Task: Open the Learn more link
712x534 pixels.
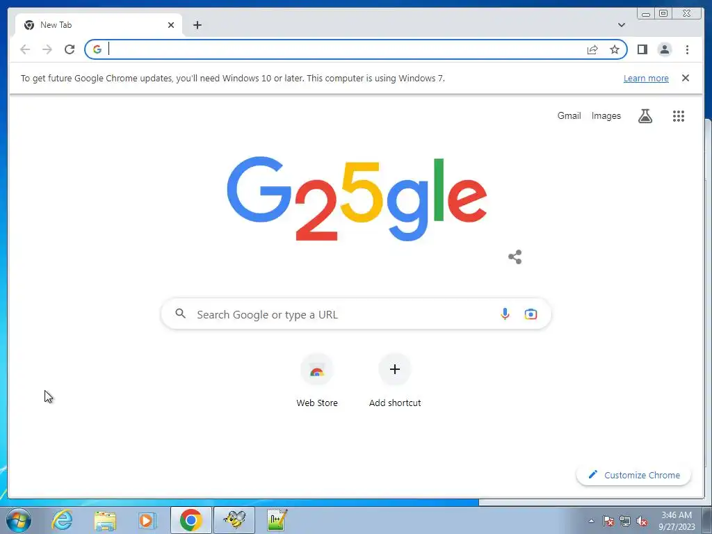Action: pos(646,78)
